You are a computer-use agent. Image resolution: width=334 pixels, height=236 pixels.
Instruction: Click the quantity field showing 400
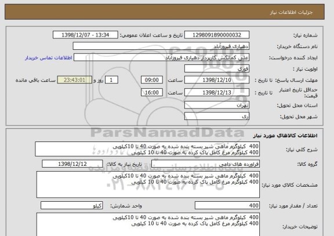pyautogui.click(x=227, y=205)
